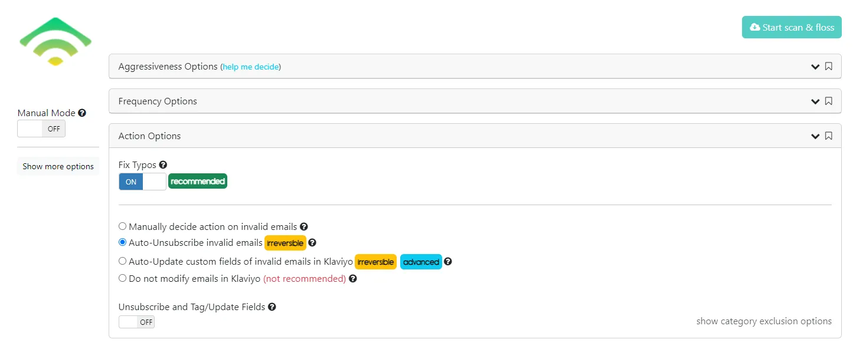Collapse Action Options with its chevron
This screenshot has height=349, width=853.
coord(815,136)
